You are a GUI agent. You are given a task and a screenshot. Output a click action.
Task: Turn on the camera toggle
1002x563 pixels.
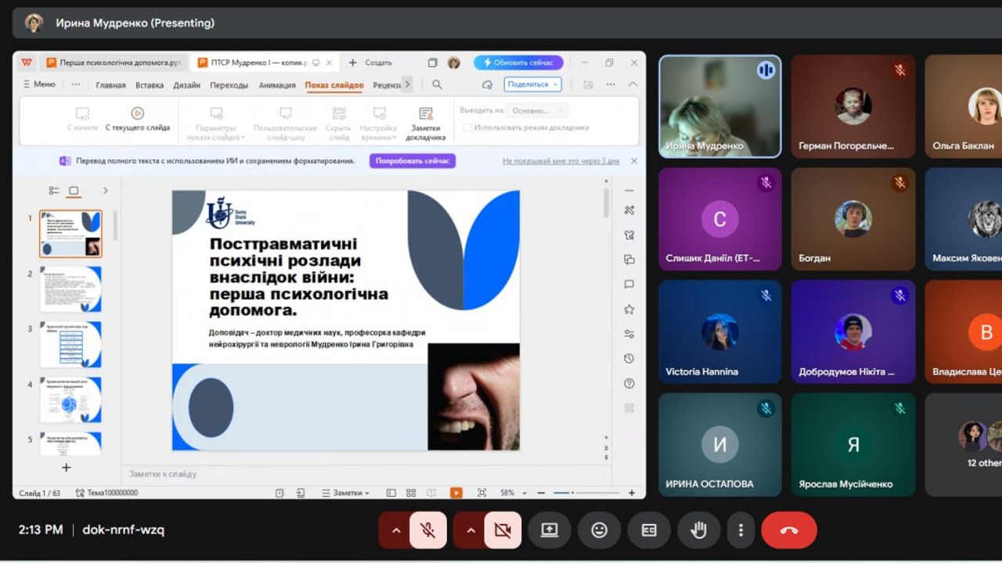pyautogui.click(x=503, y=530)
